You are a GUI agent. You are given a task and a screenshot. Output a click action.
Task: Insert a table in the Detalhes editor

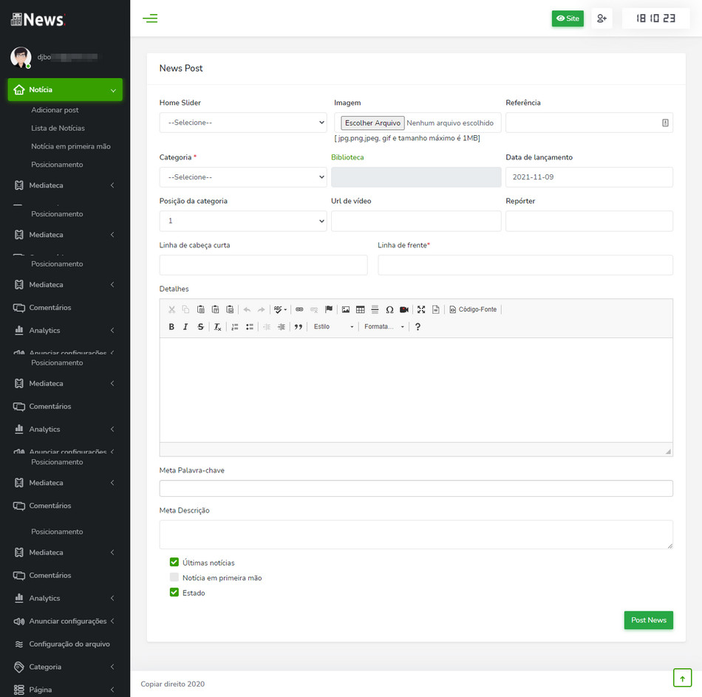click(x=359, y=309)
